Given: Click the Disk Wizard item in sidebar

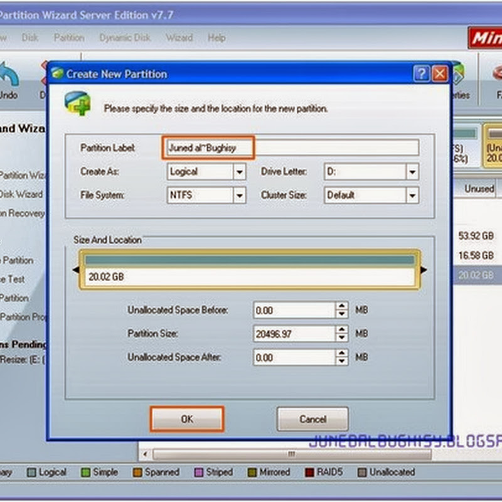Looking at the screenshot, I should pyautogui.click(x=21, y=195).
